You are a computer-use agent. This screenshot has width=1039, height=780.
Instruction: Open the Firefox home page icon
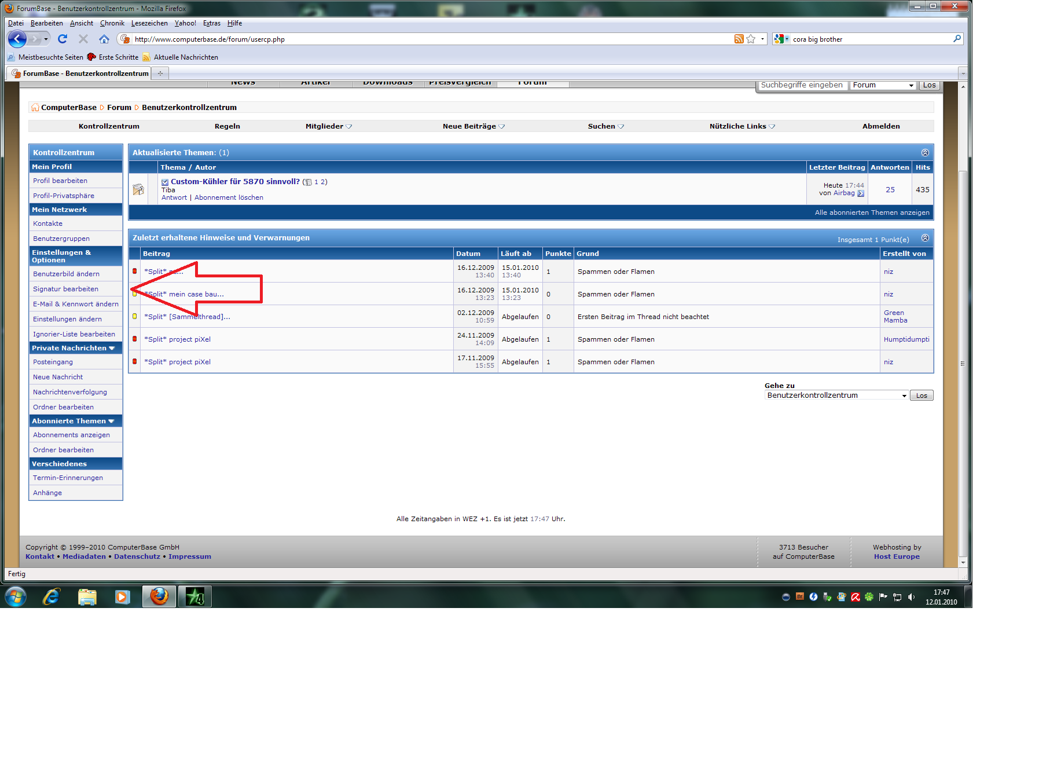click(x=104, y=39)
